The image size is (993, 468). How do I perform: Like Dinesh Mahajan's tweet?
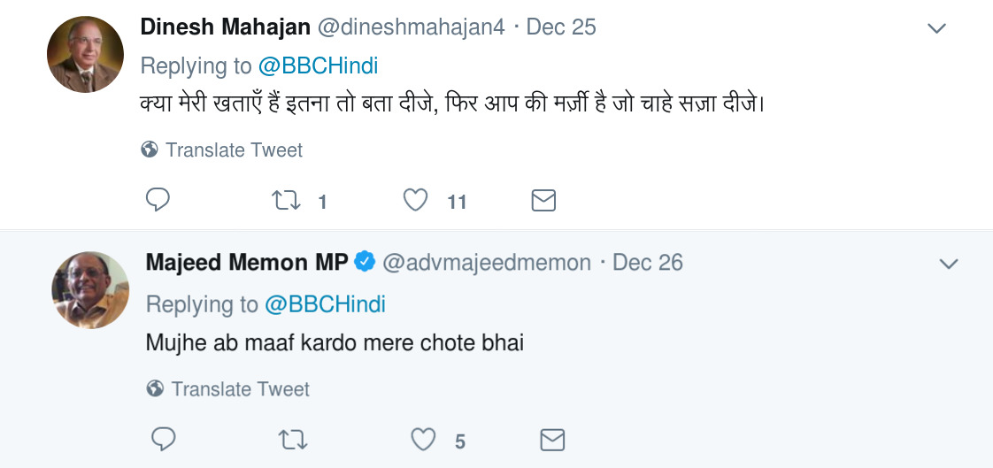[416, 201]
